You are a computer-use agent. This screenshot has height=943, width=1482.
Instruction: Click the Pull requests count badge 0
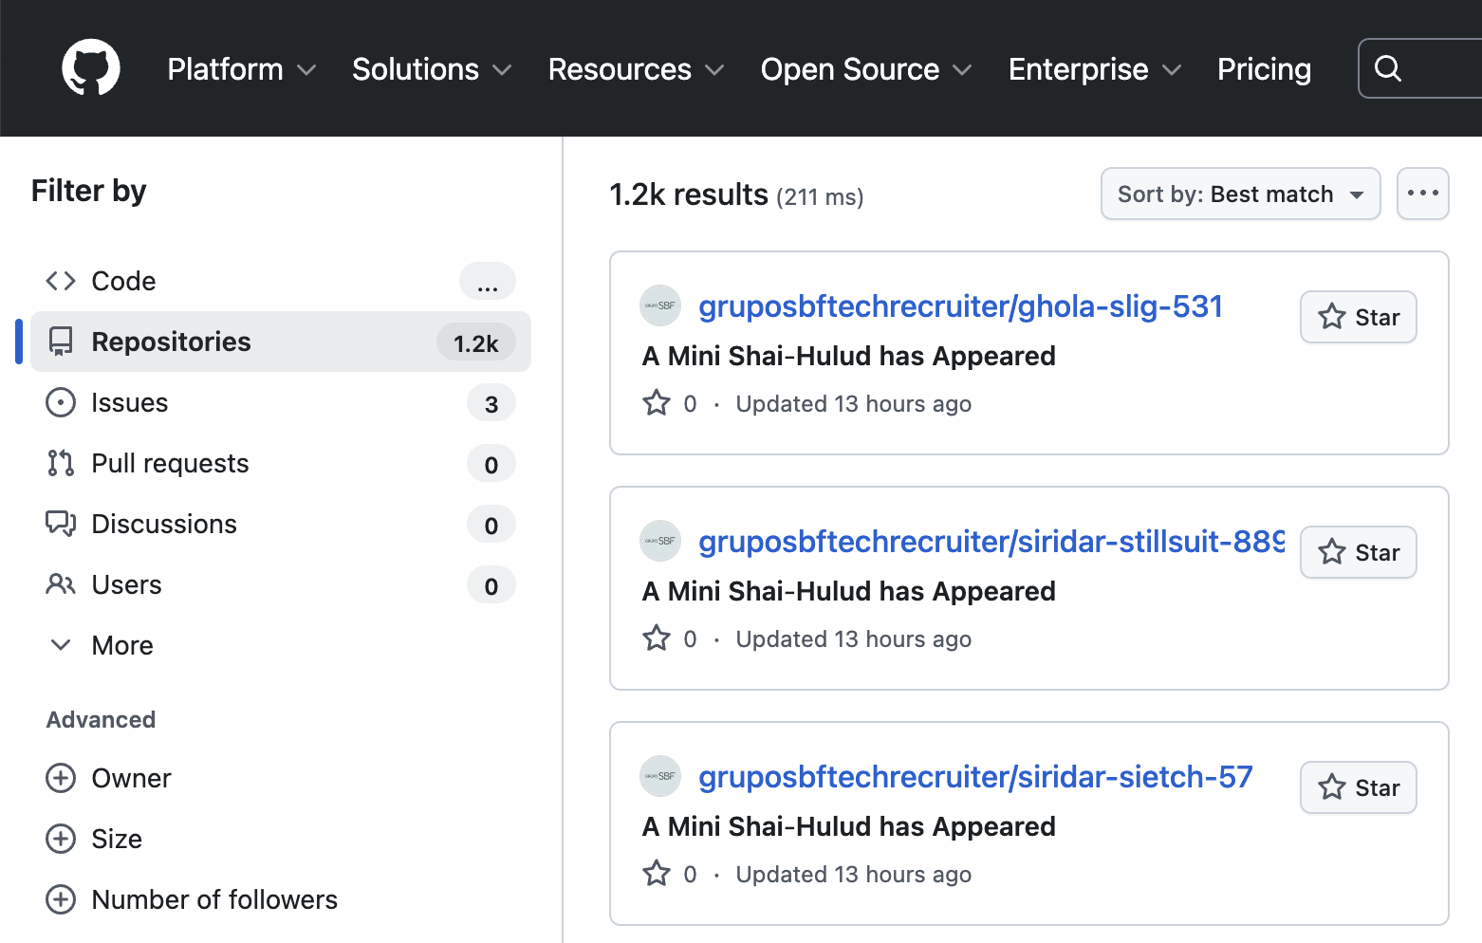[491, 464]
